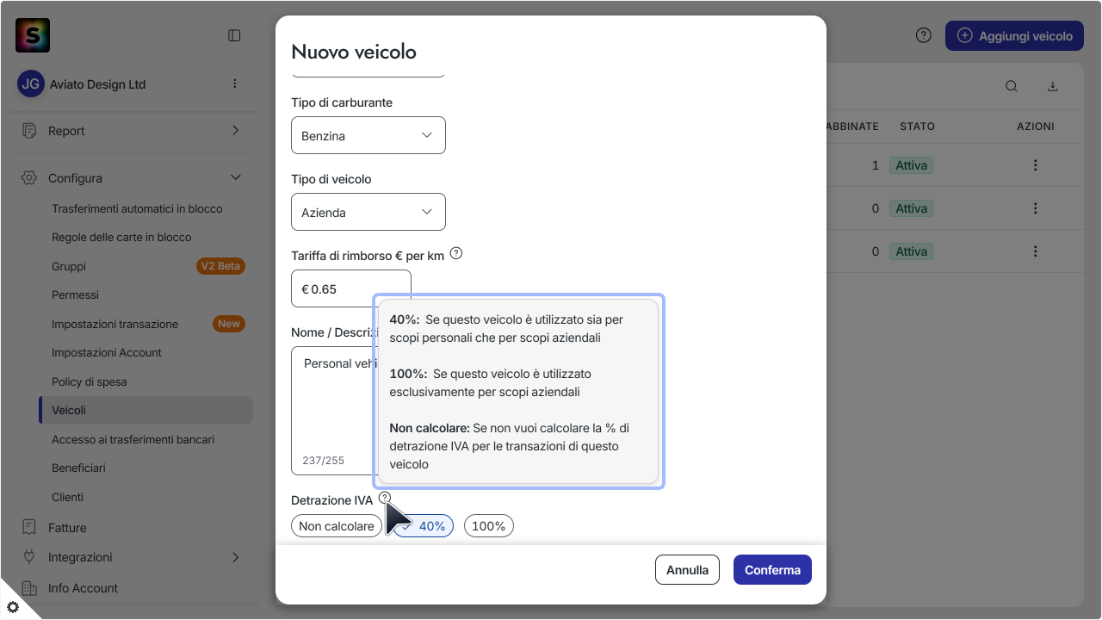Click the Integrazioni plug icon
1102x620 pixels.
click(29, 557)
